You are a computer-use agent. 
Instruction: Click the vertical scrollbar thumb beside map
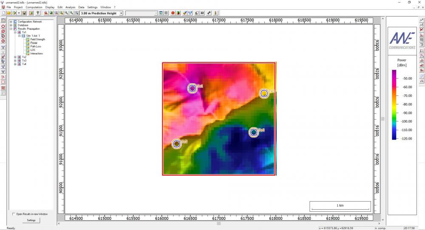click(x=383, y=119)
